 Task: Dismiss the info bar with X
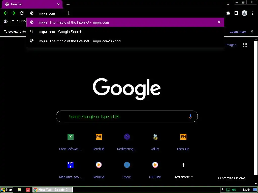pyautogui.click(x=252, y=31)
